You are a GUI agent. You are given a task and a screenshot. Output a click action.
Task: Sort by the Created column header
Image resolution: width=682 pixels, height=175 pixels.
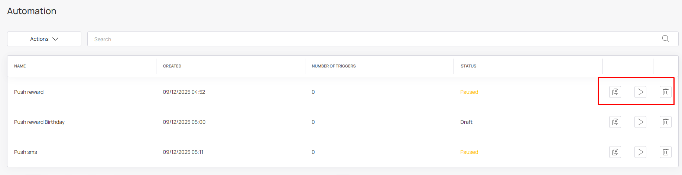pos(172,66)
